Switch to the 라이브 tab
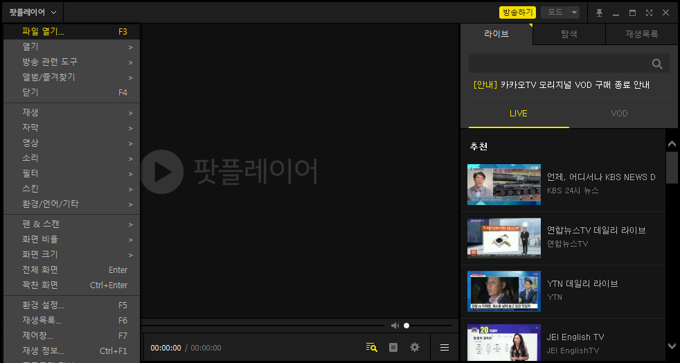The height and width of the screenshot is (363, 680). coord(496,34)
